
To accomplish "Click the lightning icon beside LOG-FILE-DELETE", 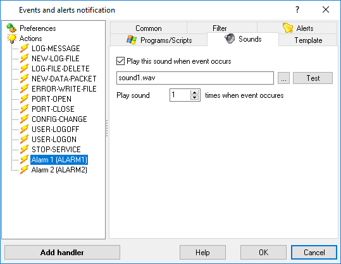I will pyautogui.click(x=24, y=69).
